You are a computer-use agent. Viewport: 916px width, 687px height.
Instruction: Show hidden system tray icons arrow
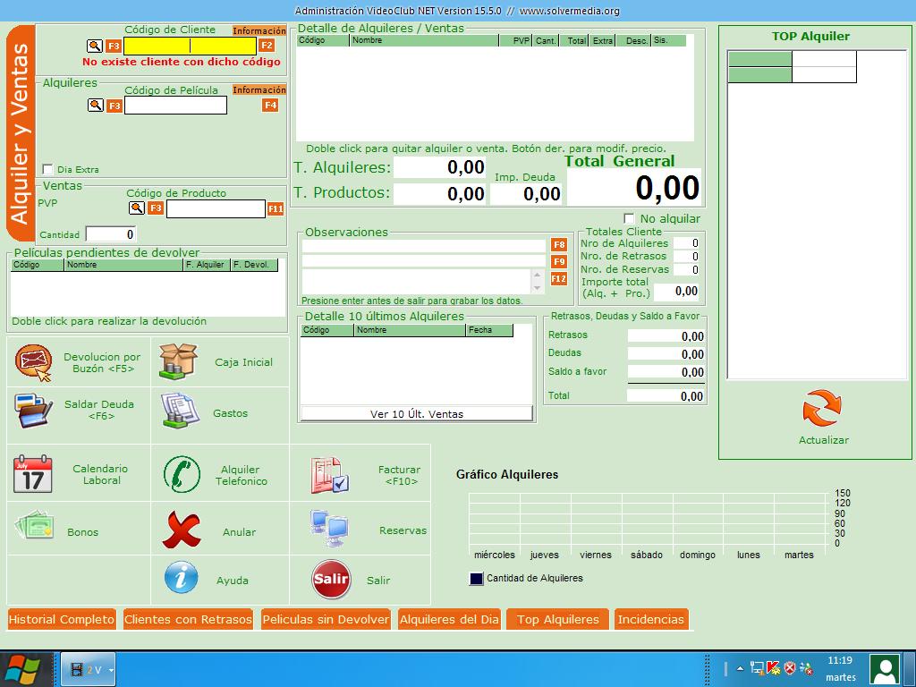click(x=740, y=668)
